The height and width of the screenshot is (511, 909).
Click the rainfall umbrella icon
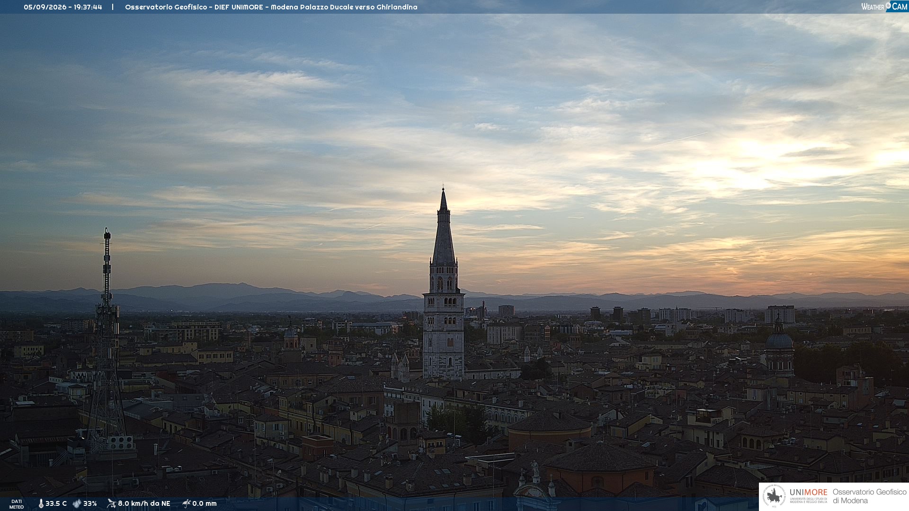click(x=186, y=503)
